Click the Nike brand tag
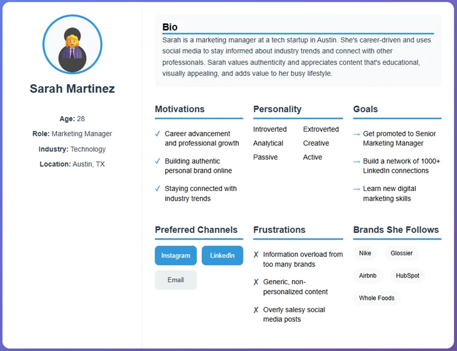Viewport: 457px width, 351px height. click(x=365, y=253)
